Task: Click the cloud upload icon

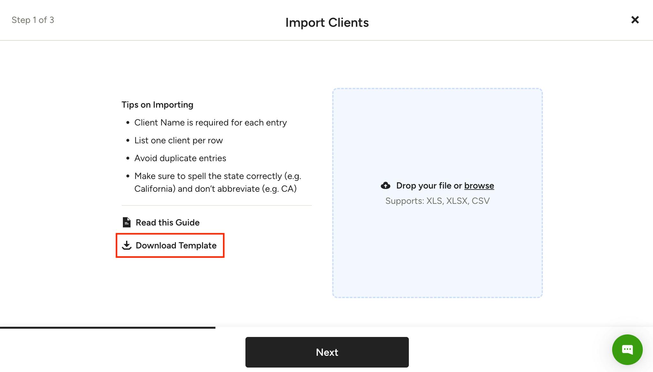Action: 386,186
